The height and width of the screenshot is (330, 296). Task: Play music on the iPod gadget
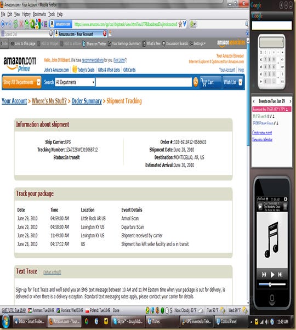(x=272, y=275)
